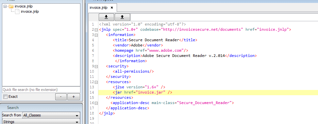Image resolution: width=318 pixels, height=124 pixels.
Task: Collapse the resources fold marker on line 12
Action: coord(96,82)
